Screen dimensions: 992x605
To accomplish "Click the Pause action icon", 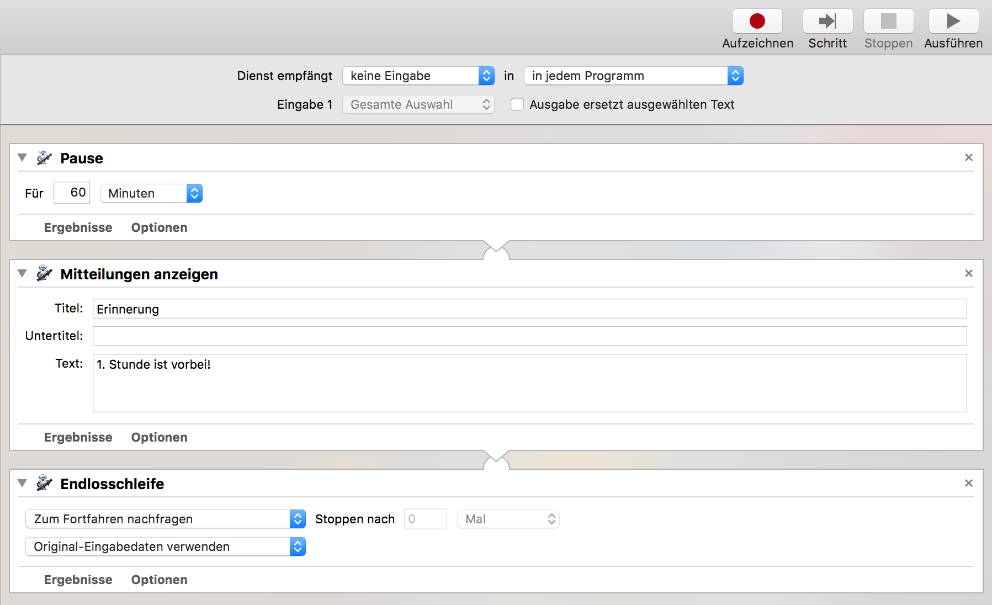I will pyautogui.click(x=44, y=158).
